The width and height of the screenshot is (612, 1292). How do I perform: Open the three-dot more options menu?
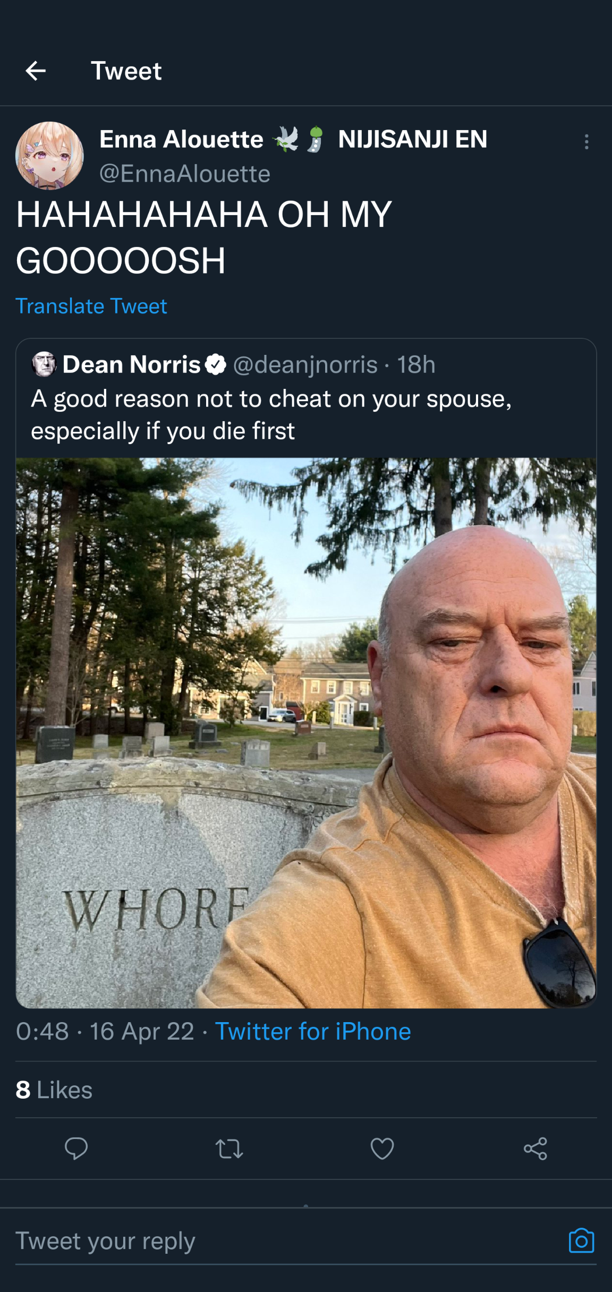(586, 141)
